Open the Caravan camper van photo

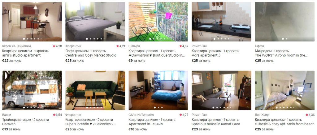[32, 90]
